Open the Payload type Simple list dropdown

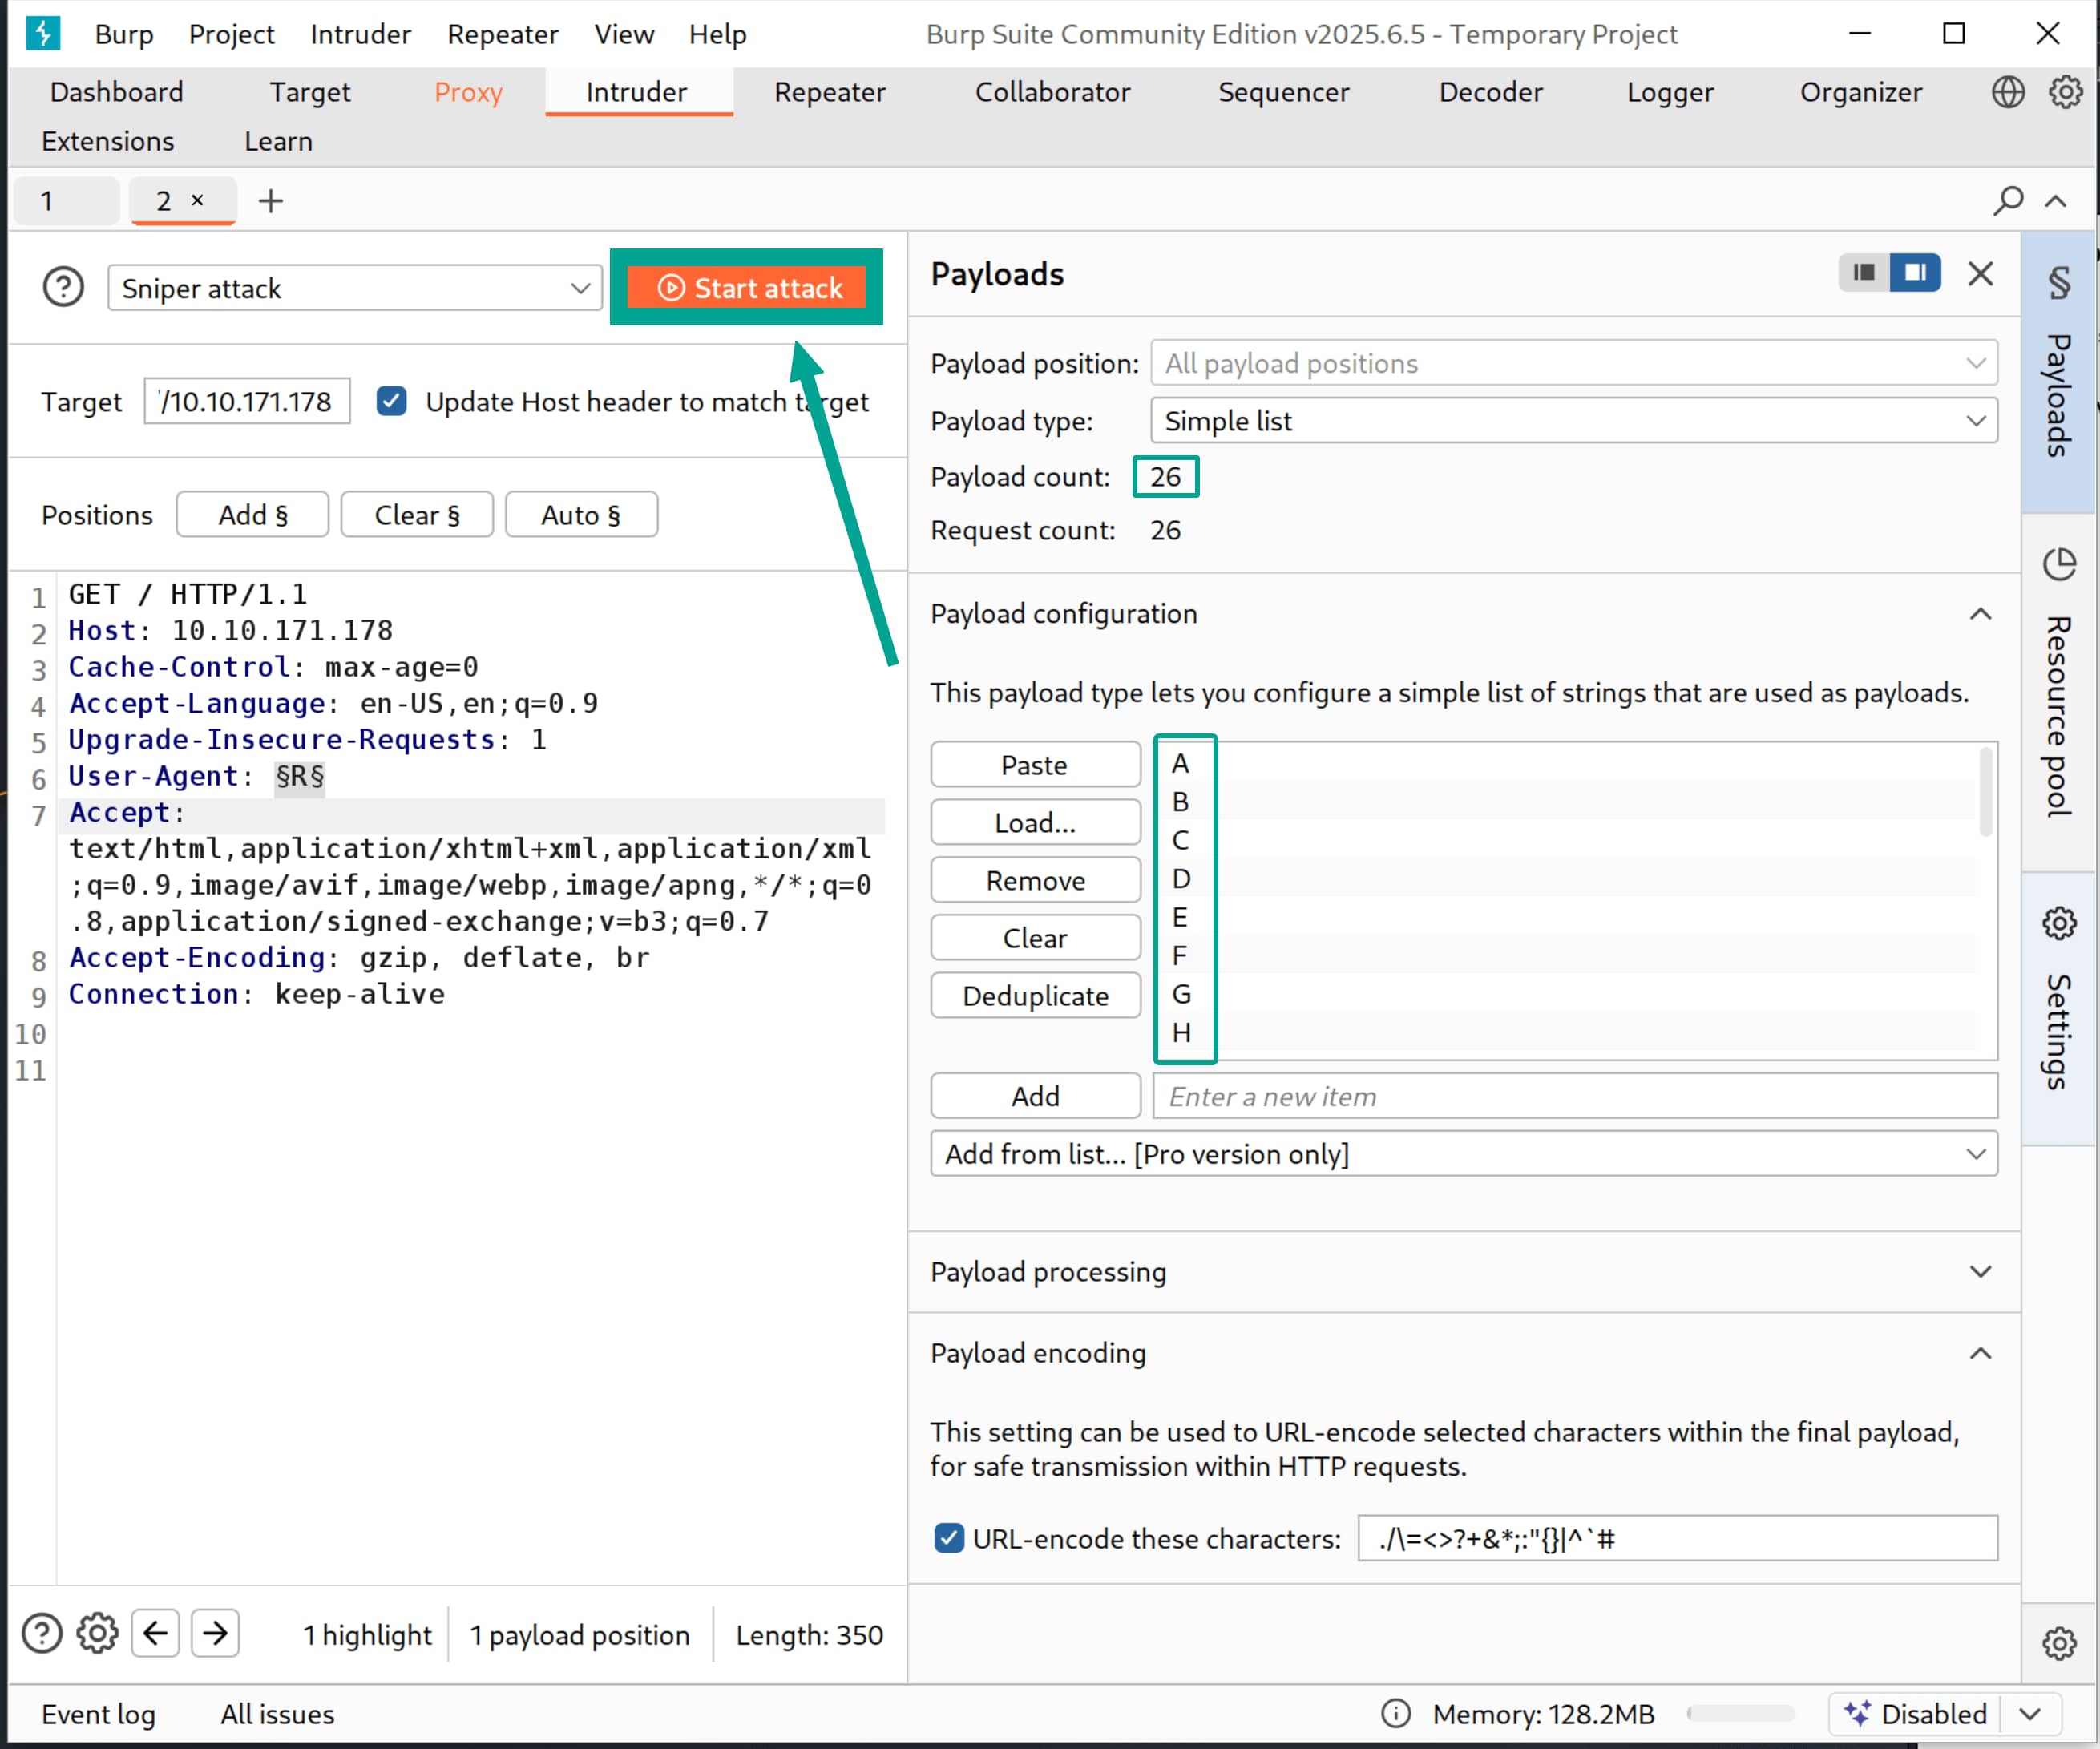[x=1573, y=421]
